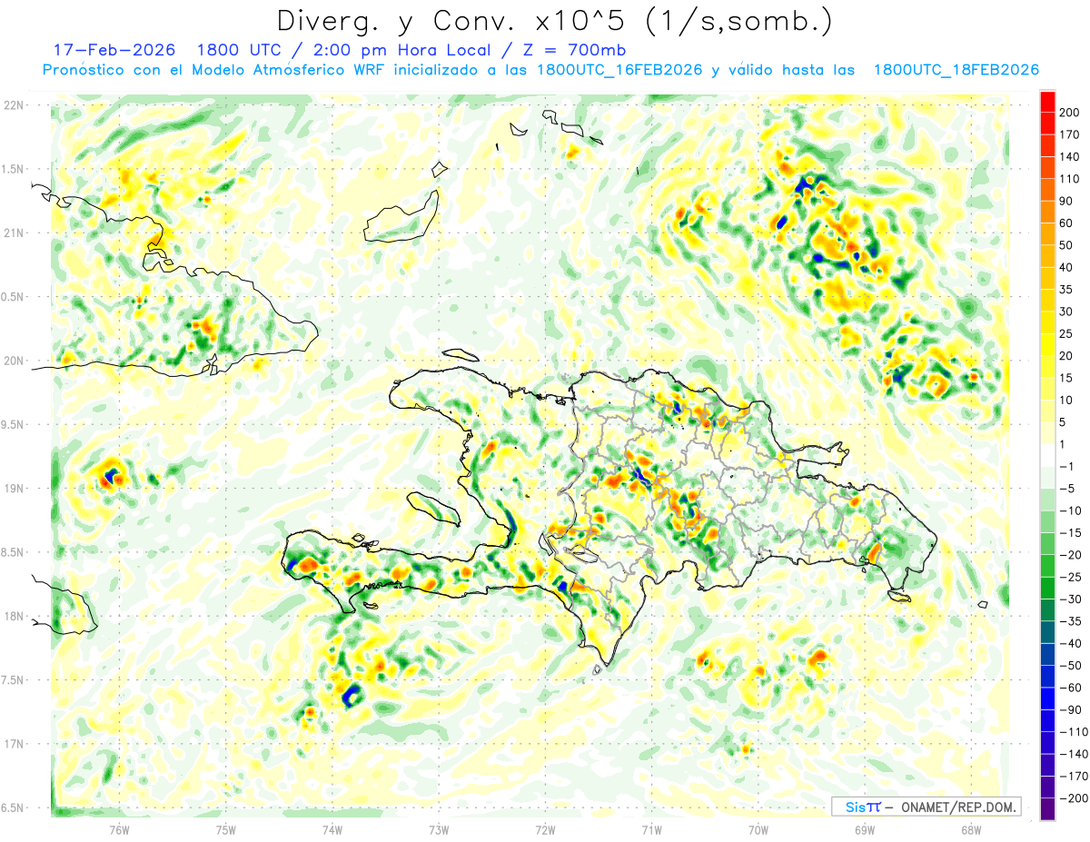Click the 0.5N latitude label

tap(13, 297)
